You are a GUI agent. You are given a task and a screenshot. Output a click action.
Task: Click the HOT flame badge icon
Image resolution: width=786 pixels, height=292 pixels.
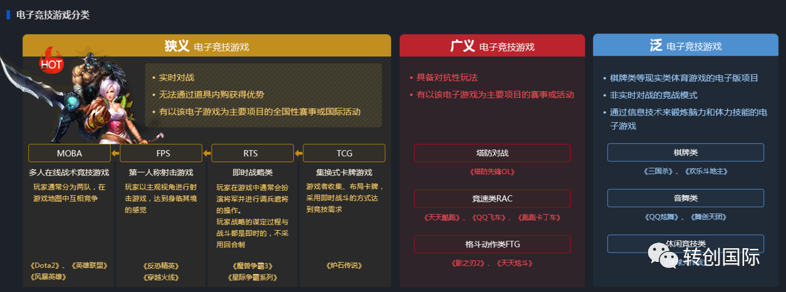pos(52,60)
